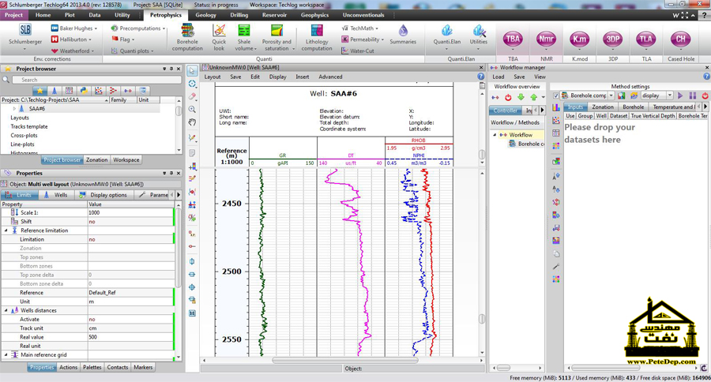
Task: Pause the method with purple pause button
Action: point(692,95)
